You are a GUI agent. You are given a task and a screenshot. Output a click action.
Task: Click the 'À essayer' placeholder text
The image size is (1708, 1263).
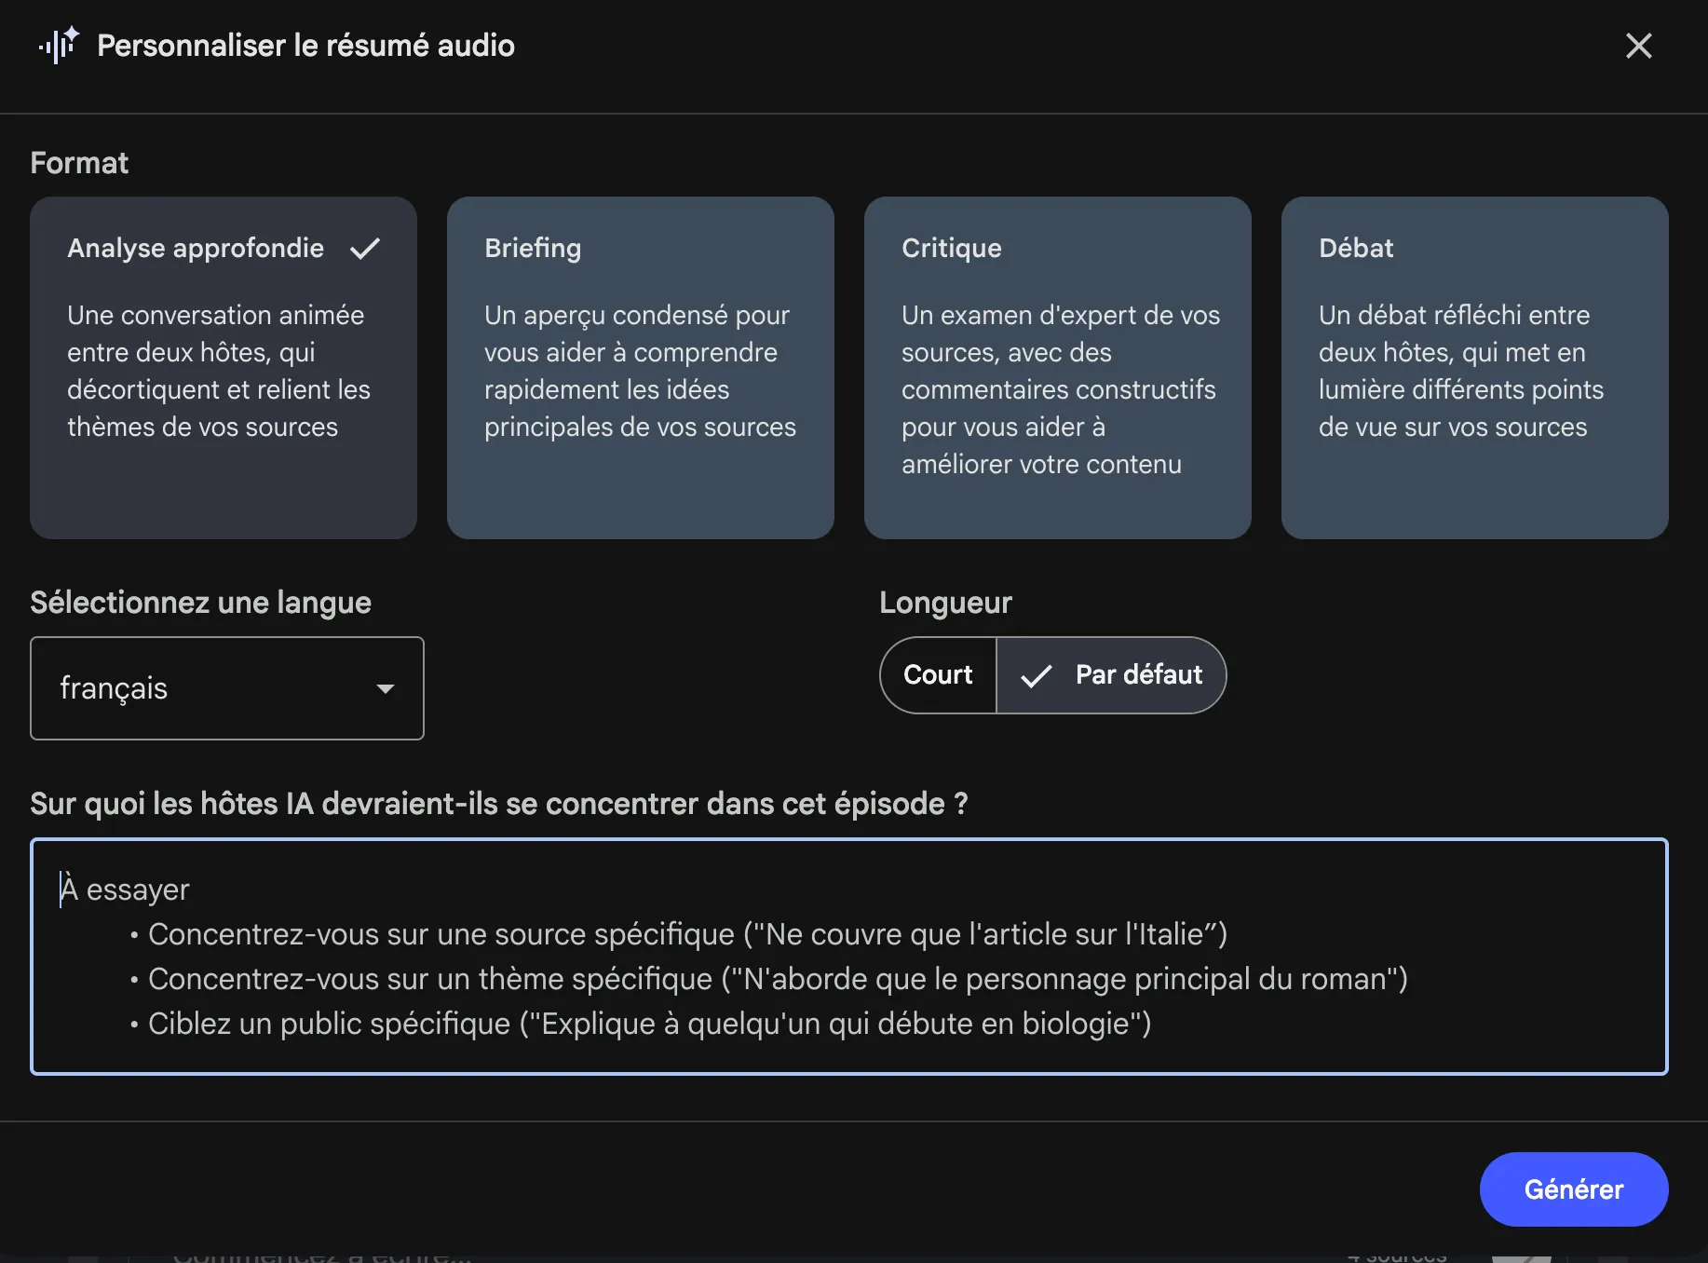[x=124, y=889]
